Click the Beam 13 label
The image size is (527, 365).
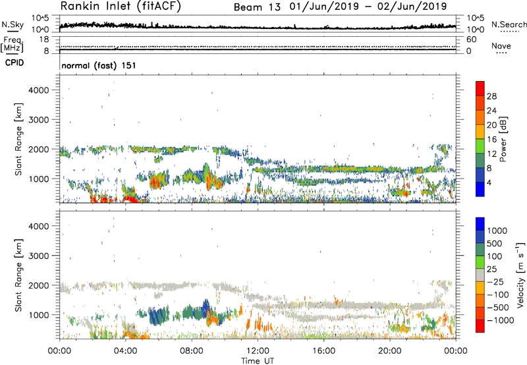click(257, 7)
